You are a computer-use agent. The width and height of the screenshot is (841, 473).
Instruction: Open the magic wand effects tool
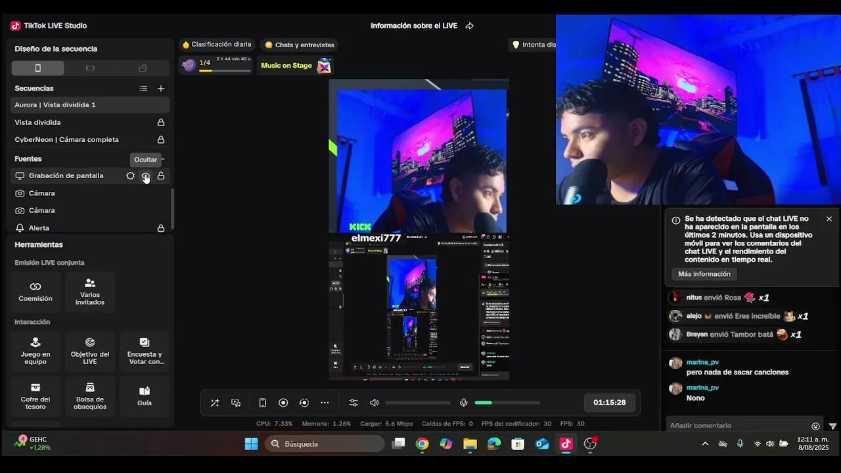pyautogui.click(x=215, y=403)
